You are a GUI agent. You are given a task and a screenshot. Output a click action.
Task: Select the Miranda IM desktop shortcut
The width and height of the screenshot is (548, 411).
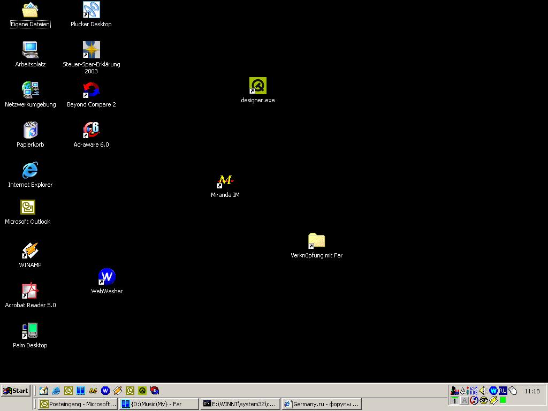click(x=225, y=186)
